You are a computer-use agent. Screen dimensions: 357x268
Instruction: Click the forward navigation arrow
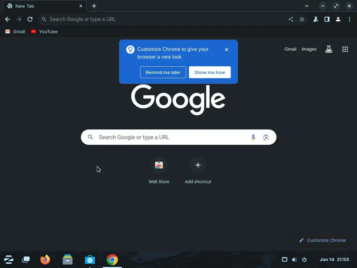19,19
